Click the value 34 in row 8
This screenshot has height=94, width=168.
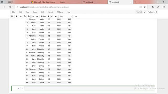[49, 42]
